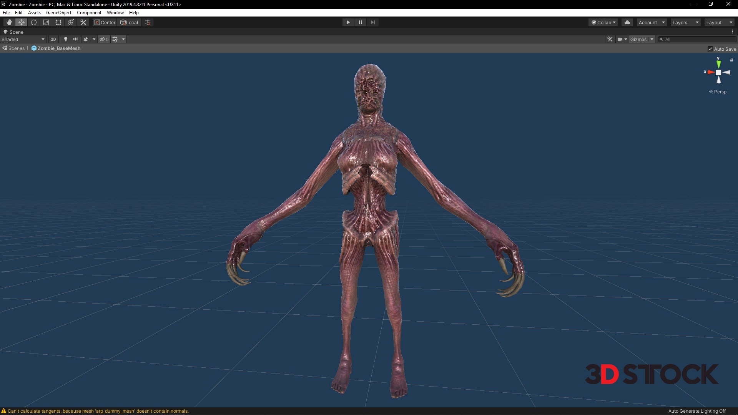Select the Hand tool
Viewport: 738px width, 415px height.
coord(9,22)
